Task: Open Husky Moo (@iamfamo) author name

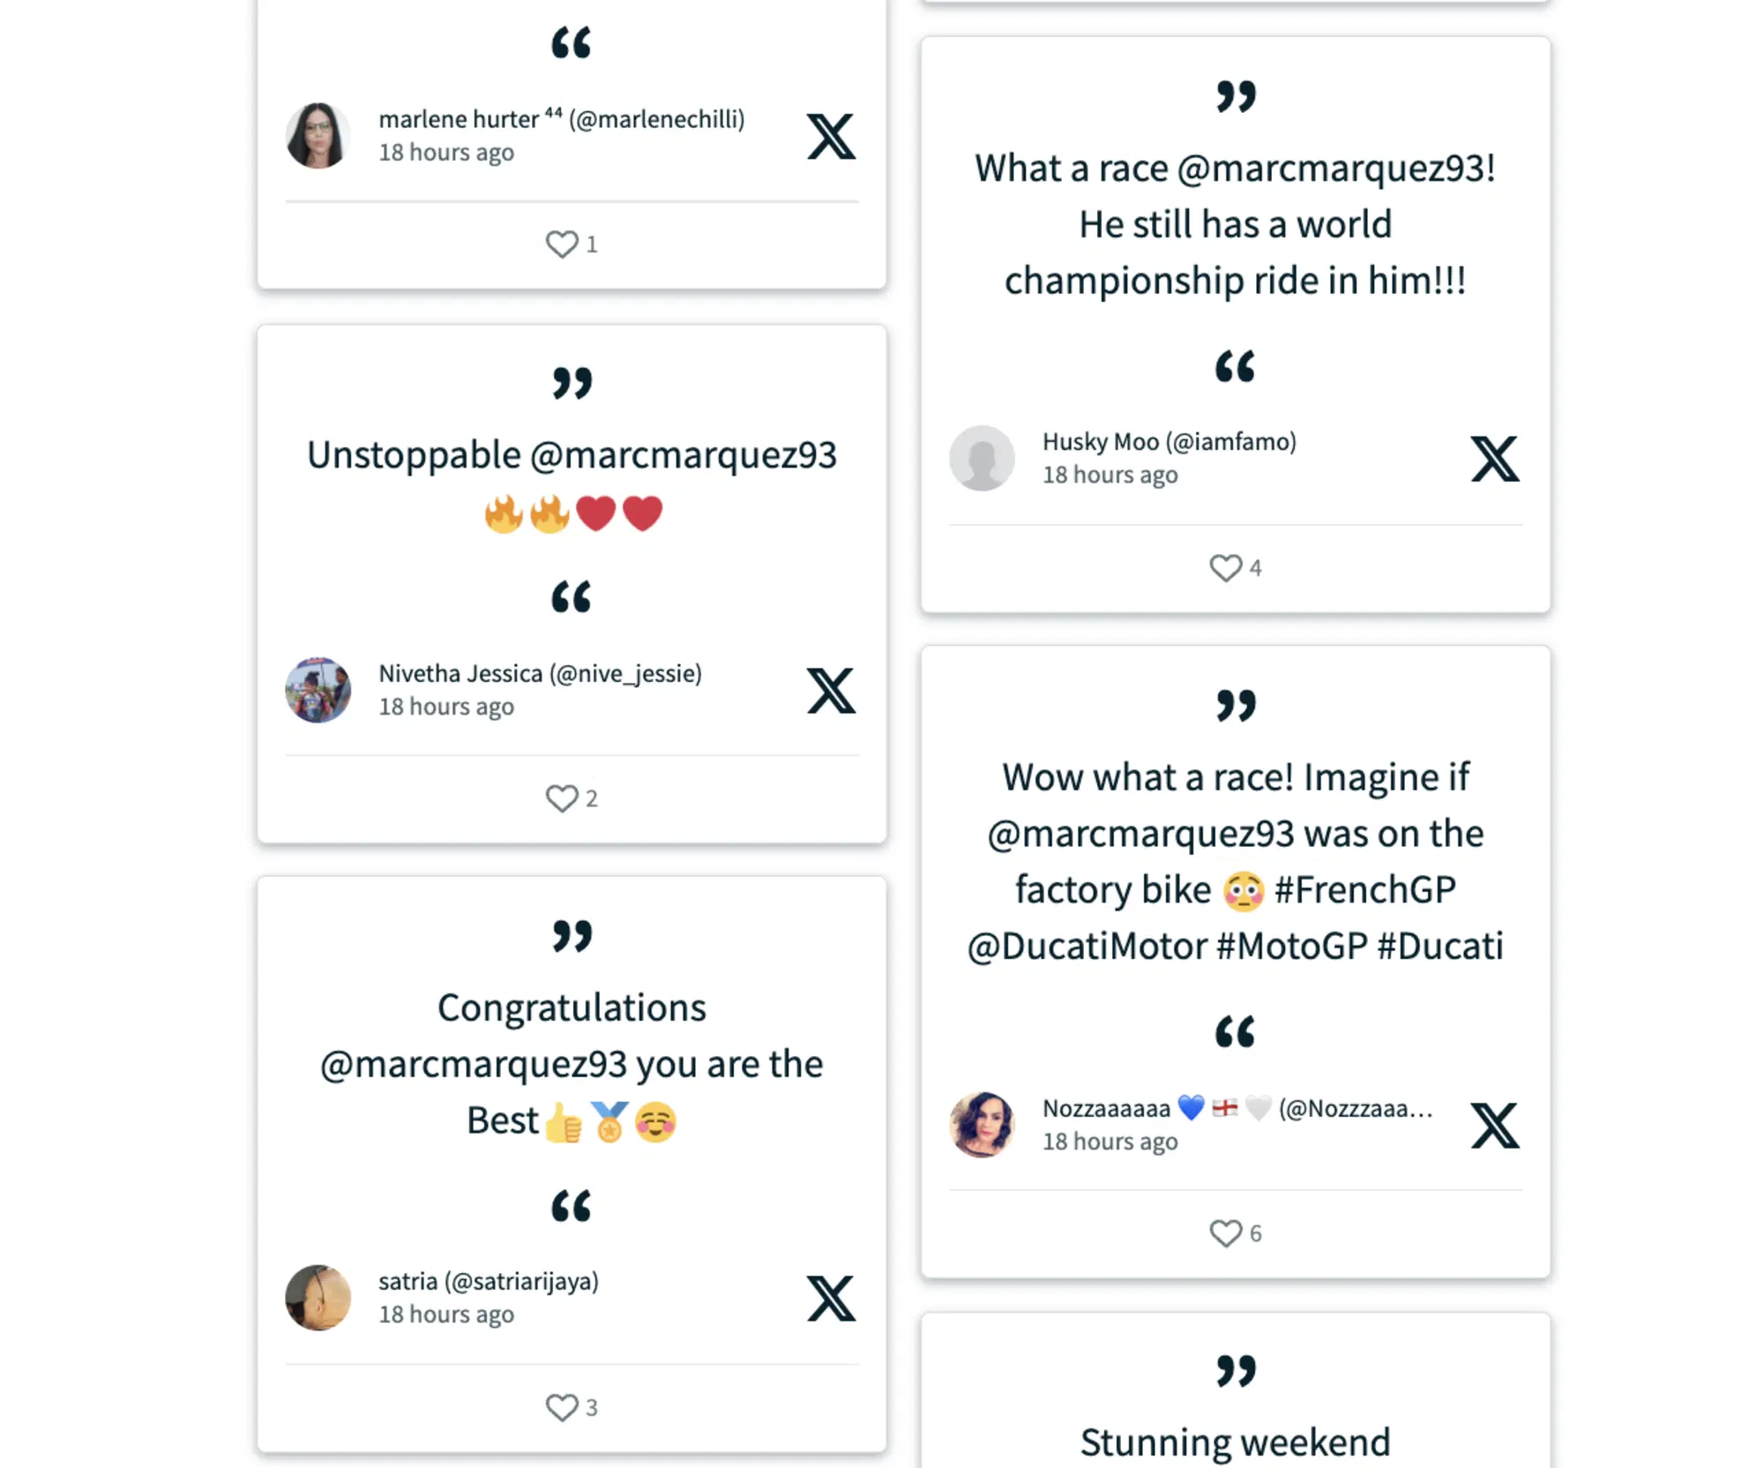Action: coord(1169,442)
